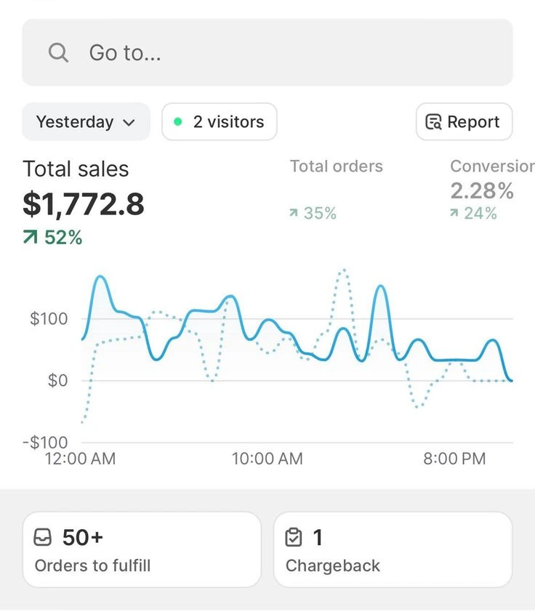Image resolution: width=535 pixels, height=612 pixels.
Task: Switch to the Conversion metric
Action: [491, 166]
